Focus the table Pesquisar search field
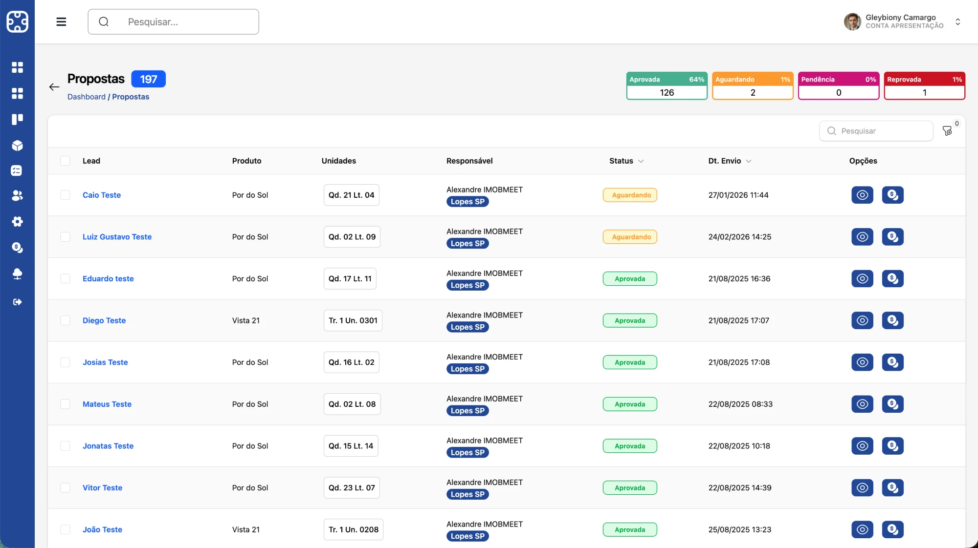The height and width of the screenshot is (548, 978). [876, 131]
